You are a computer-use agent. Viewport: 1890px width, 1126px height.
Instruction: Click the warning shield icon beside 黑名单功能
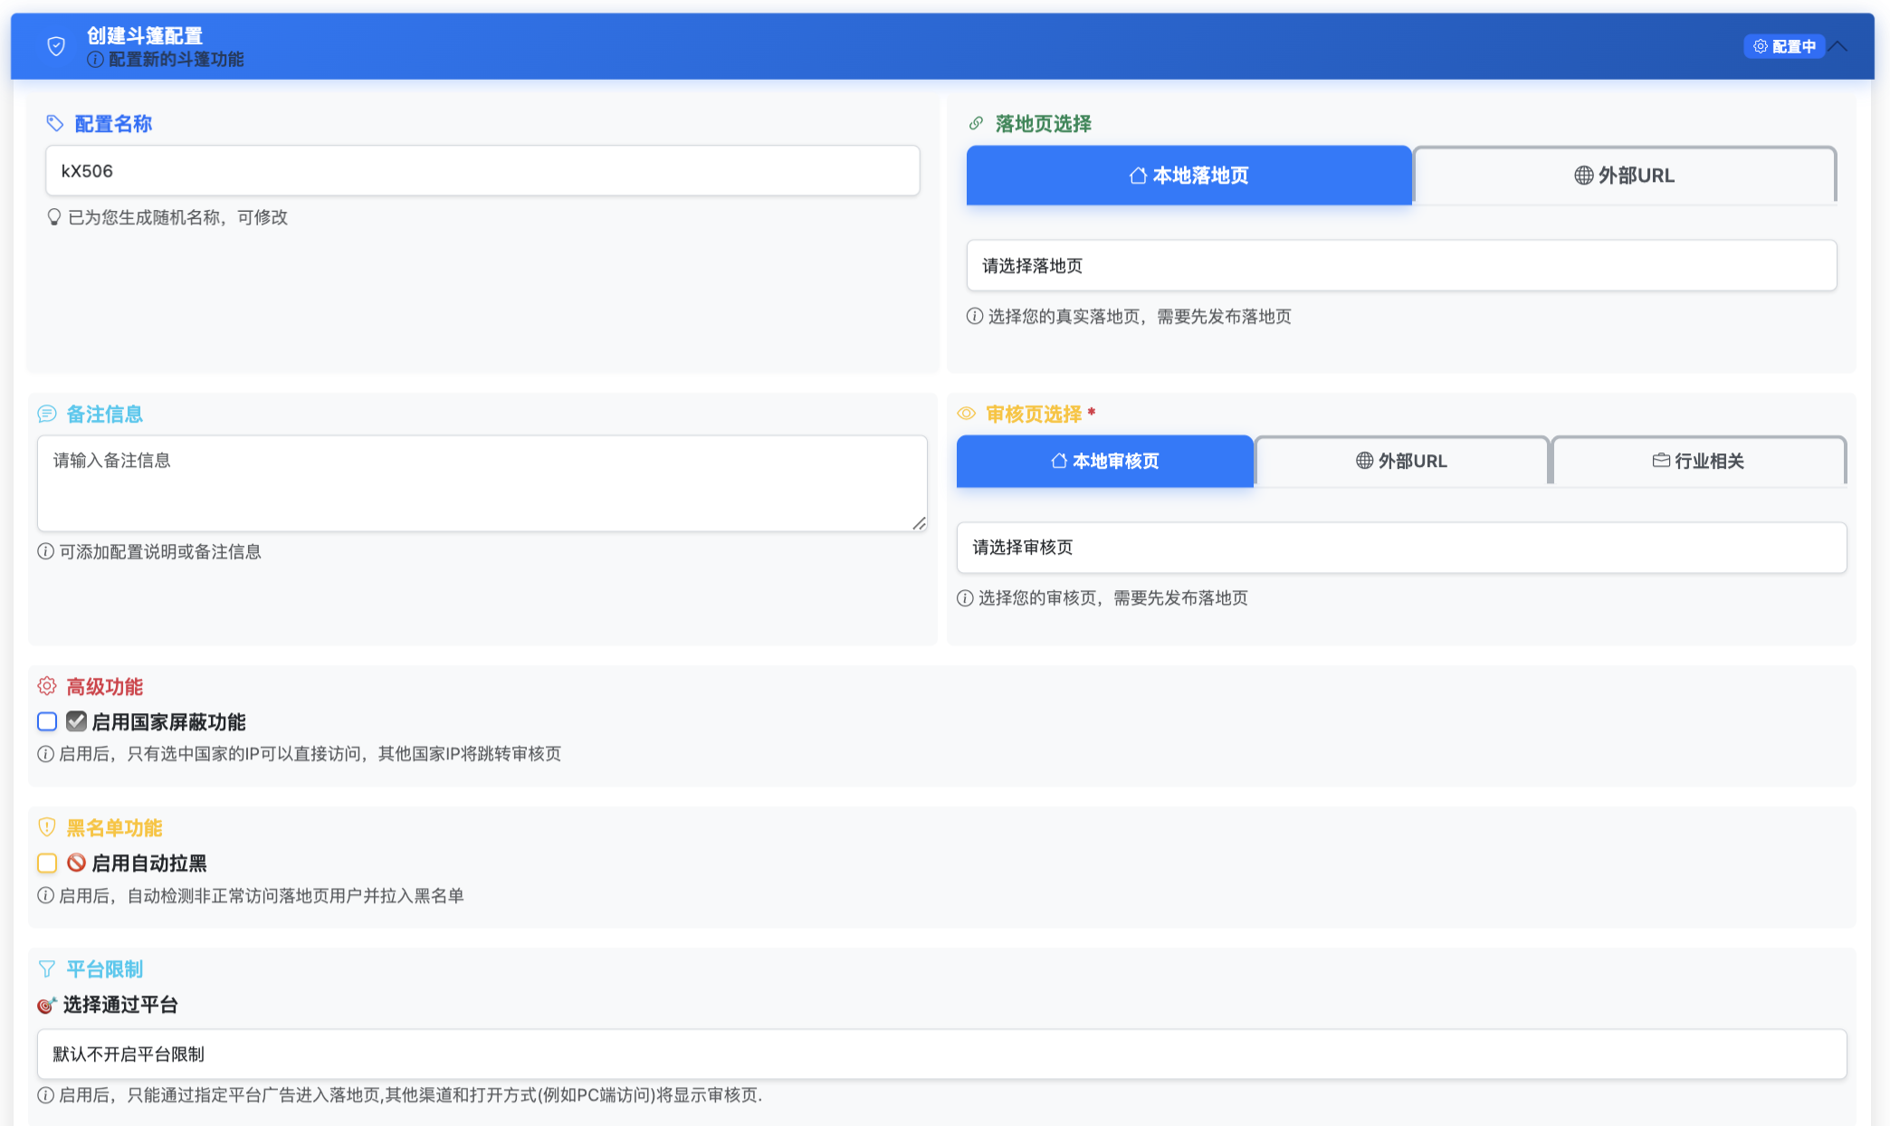(x=47, y=827)
